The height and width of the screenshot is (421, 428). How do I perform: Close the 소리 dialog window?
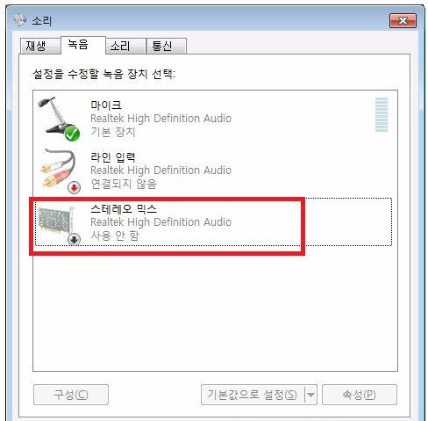403,20
